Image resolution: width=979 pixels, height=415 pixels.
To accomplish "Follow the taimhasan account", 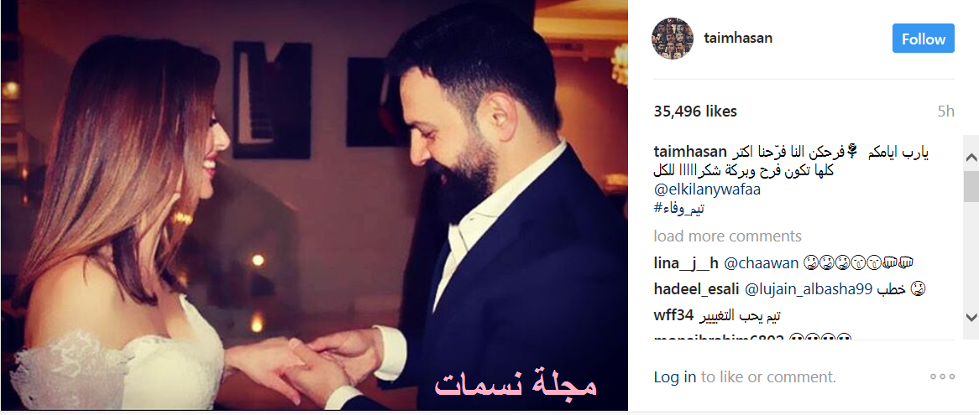I will coord(923,39).
